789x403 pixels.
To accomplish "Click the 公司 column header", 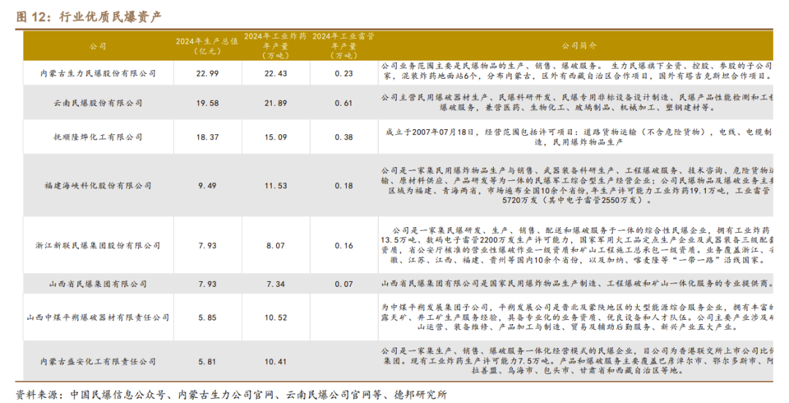I will (x=98, y=46).
